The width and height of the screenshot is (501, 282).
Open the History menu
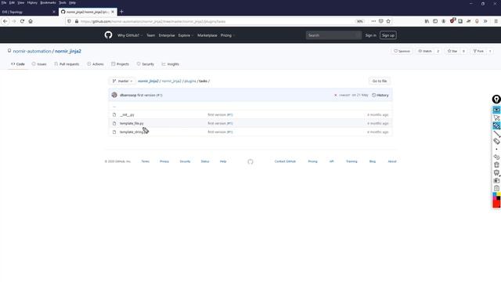(x=32, y=2)
